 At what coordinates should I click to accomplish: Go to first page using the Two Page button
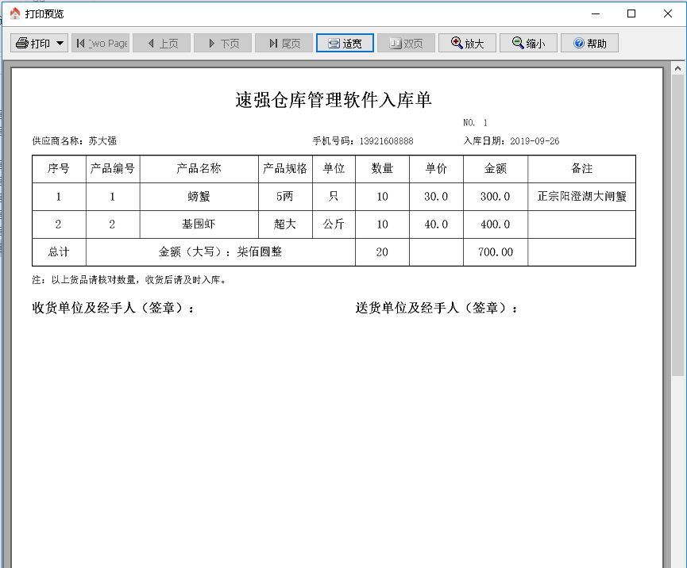pyautogui.click(x=101, y=43)
